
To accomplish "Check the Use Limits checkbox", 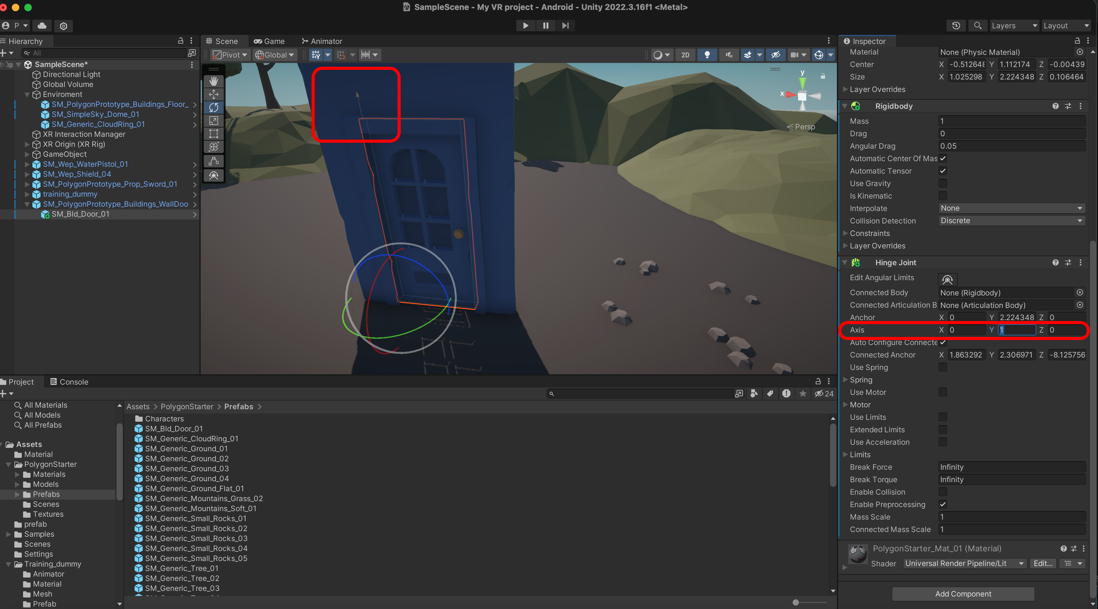I will click(x=943, y=417).
